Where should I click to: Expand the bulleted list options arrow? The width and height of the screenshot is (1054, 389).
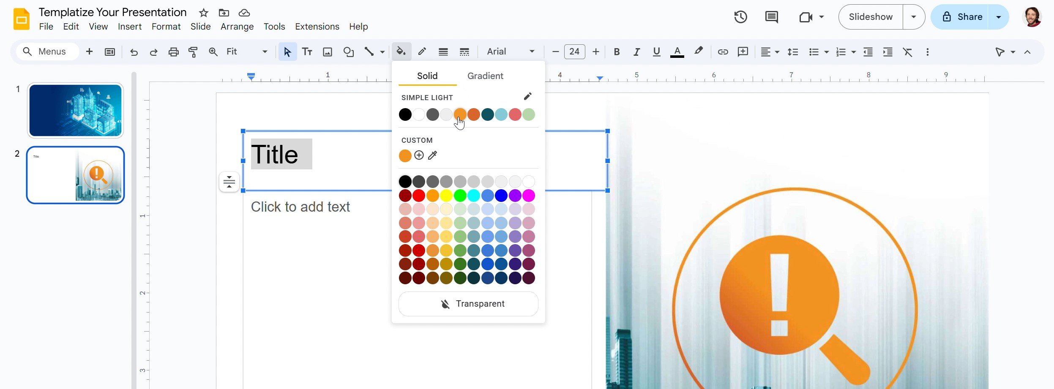click(x=826, y=52)
